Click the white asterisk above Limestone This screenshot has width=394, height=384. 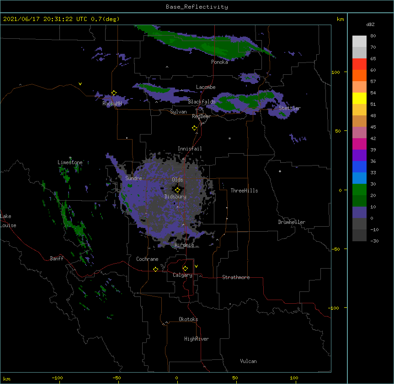tap(70, 158)
